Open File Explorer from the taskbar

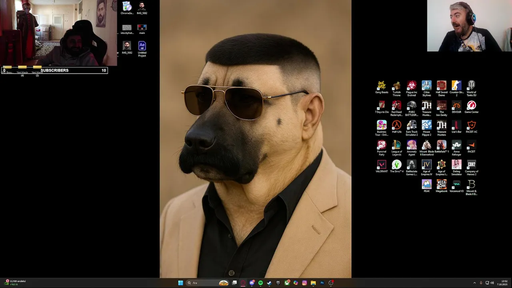tap(313, 283)
